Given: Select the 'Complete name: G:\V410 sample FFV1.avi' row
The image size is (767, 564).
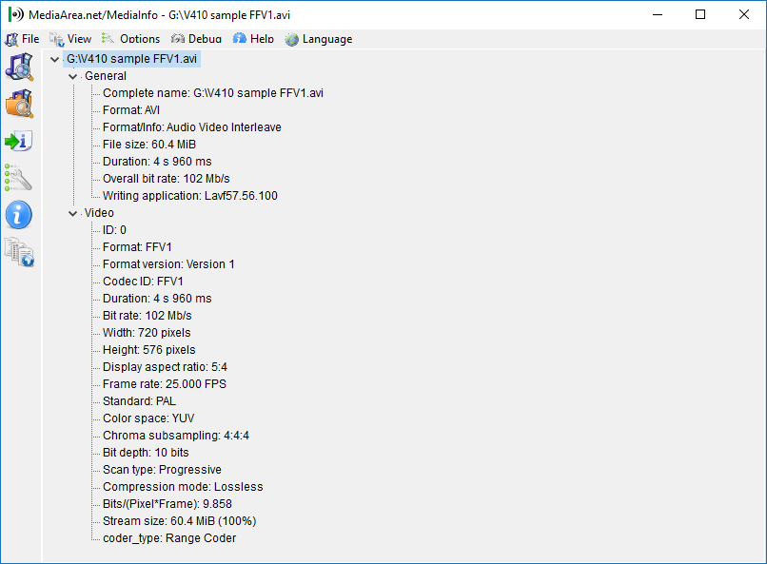Looking at the screenshot, I should (213, 93).
